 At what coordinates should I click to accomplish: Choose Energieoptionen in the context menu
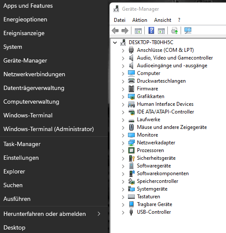point(54,19)
